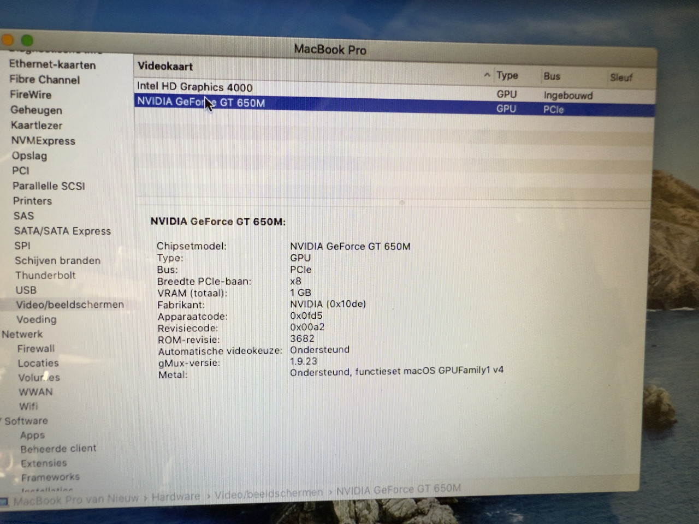699x524 pixels.
Task: Open SATA/SATA Express section
Action: [62, 231]
